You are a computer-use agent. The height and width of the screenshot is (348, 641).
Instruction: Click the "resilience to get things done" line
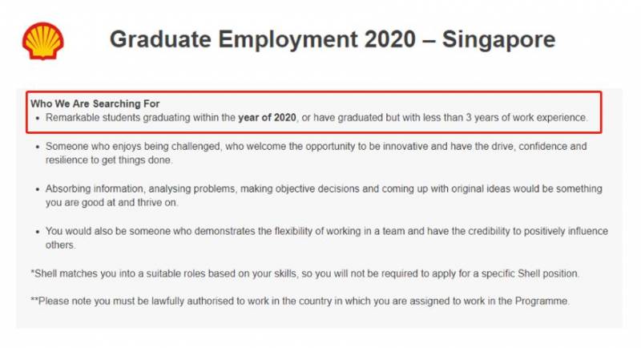coord(108,160)
